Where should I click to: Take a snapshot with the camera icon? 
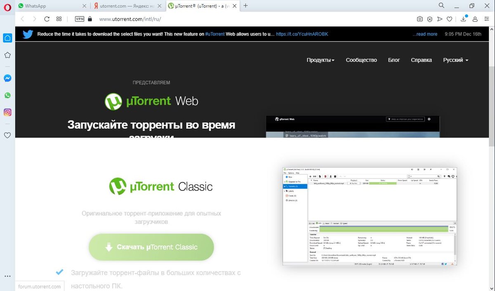point(420,19)
